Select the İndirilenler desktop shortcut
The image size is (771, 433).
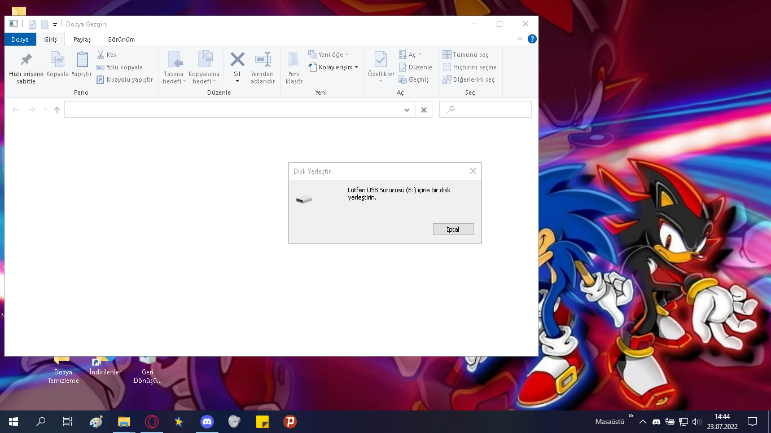(x=106, y=366)
